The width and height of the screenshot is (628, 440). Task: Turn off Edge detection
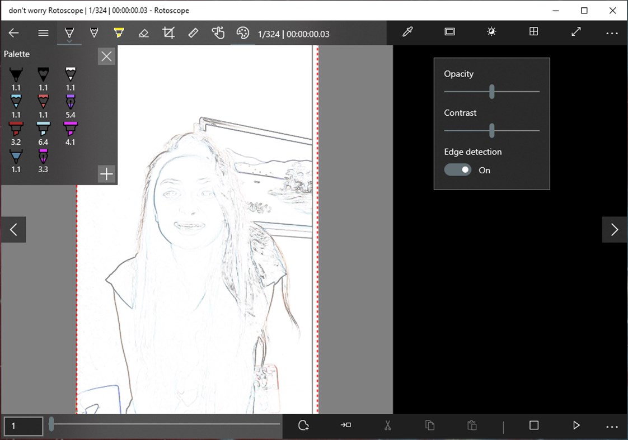pyautogui.click(x=458, y=169)
